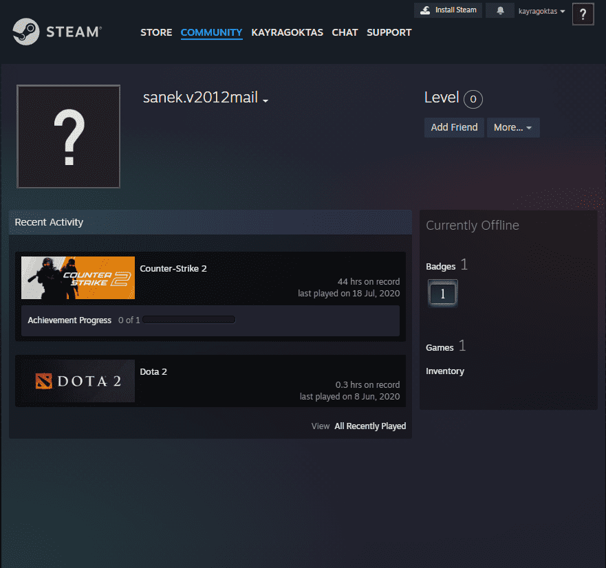This screenshot has height=568, width=606.
Task: Open the notification bell
Action: [499, 10]
